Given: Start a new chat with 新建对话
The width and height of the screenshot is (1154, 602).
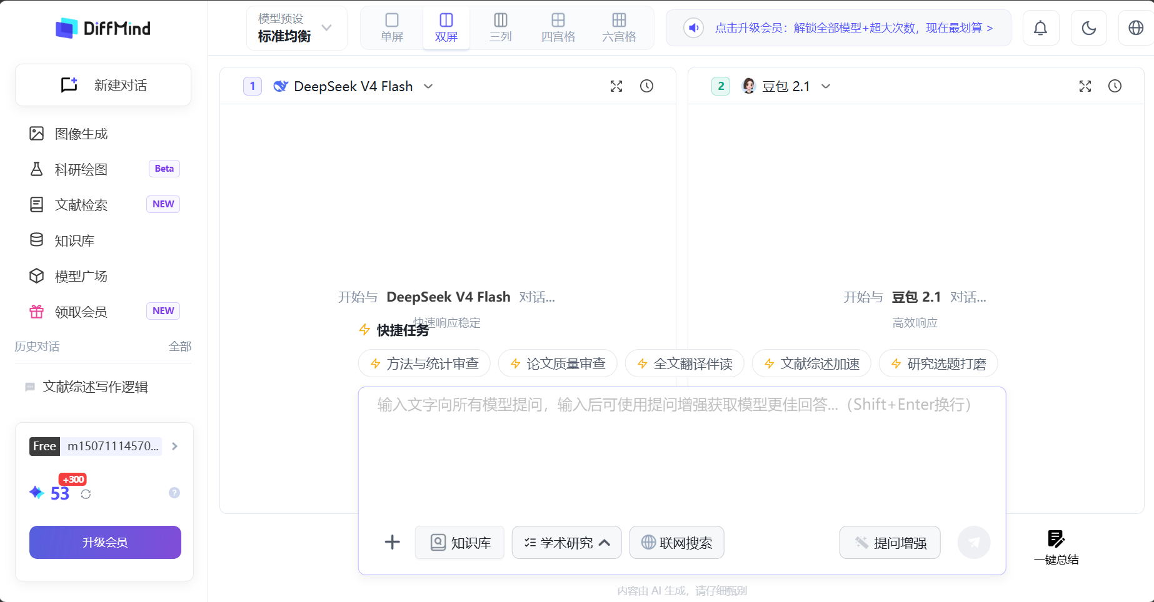Looking at the screenshot, I should (x=103, y=85).
